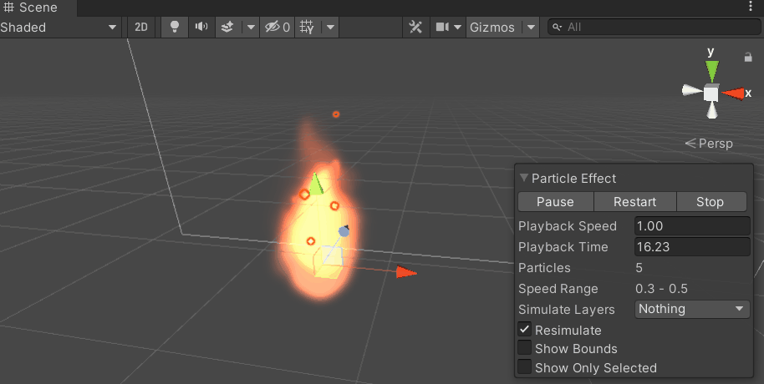Viewport: 764px width, 384px height.
Task: Click the green Y axis cone on orientation gizmo
Action: coord(712,71)
